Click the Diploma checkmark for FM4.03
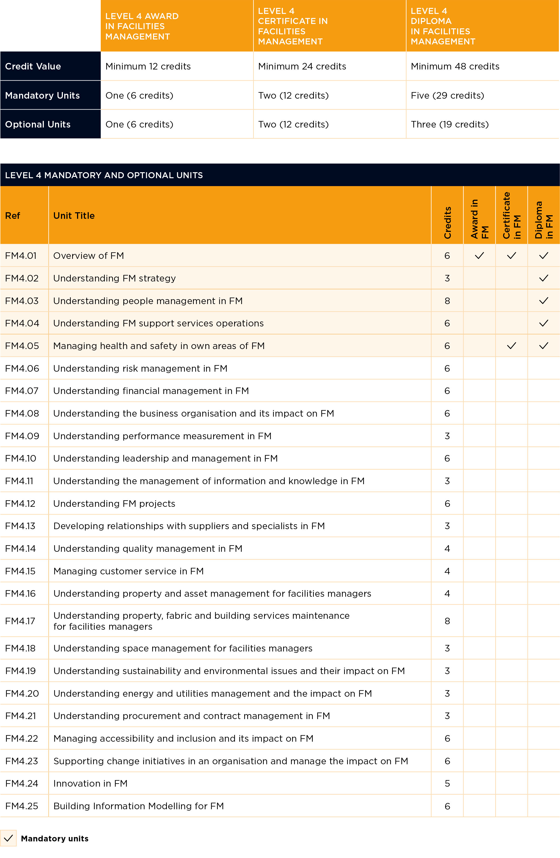Viewport: 560px width, 858px height. (x=543, y=301)
